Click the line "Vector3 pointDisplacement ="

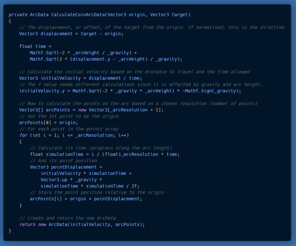(x=66, y=167)
